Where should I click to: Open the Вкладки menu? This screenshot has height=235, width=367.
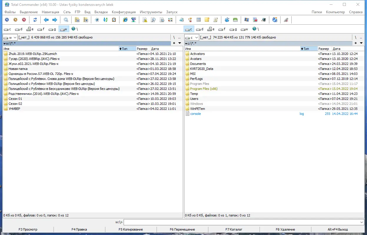101,12
